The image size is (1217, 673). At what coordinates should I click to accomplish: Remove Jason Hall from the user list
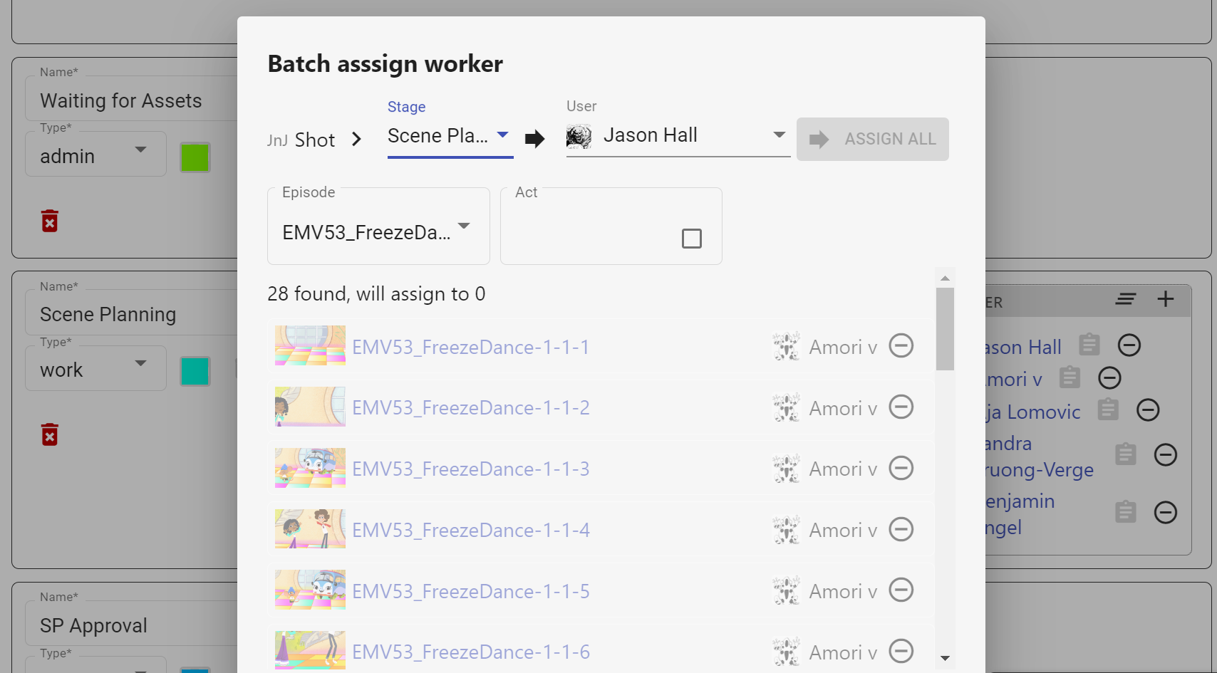(x=1129, y=345)
